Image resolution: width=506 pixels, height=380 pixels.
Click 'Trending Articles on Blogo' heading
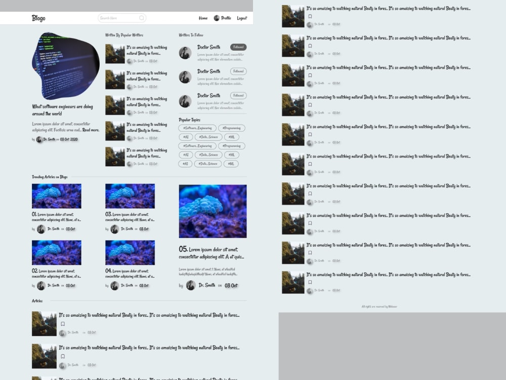click(x=50, y=177)
